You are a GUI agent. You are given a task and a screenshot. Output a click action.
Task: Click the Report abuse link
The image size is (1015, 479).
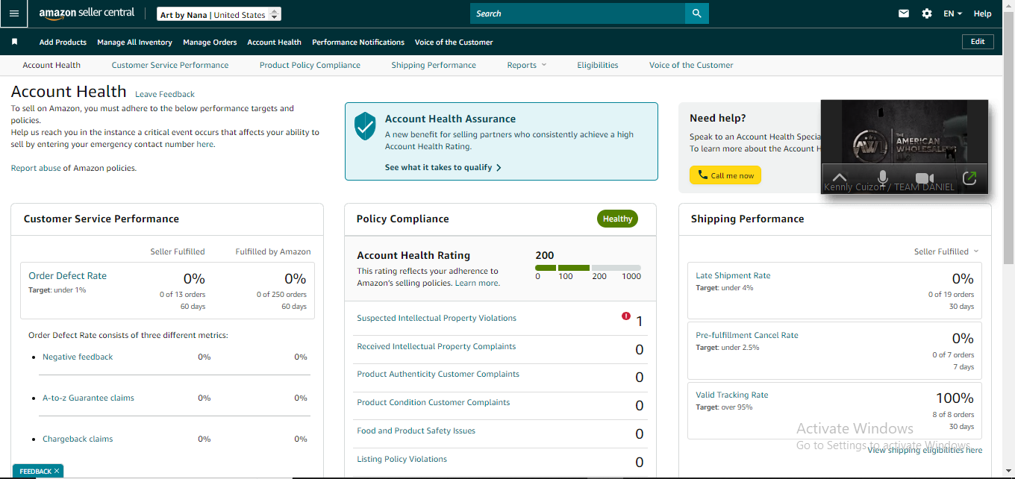point(36,168)
